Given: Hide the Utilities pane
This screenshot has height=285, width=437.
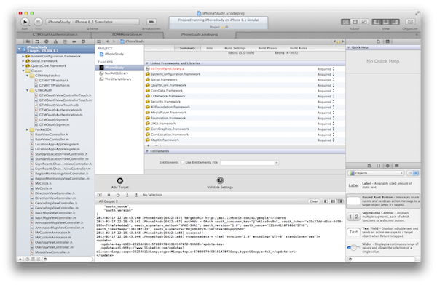Looking at the screenshot, I should coord(395,22).
